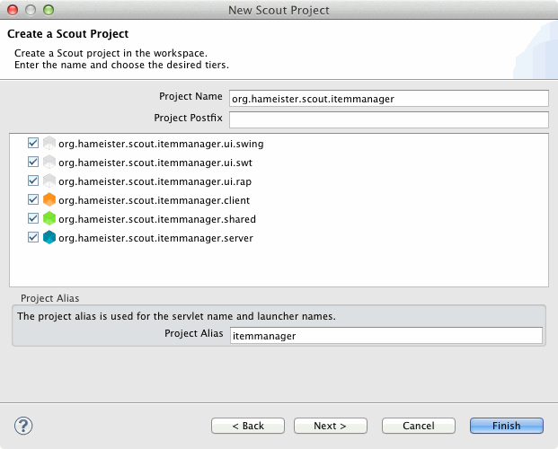The height and width of the screenshot is (449, 558).
Task: Click the orange client bundle icon
Action: pos(49,199)
